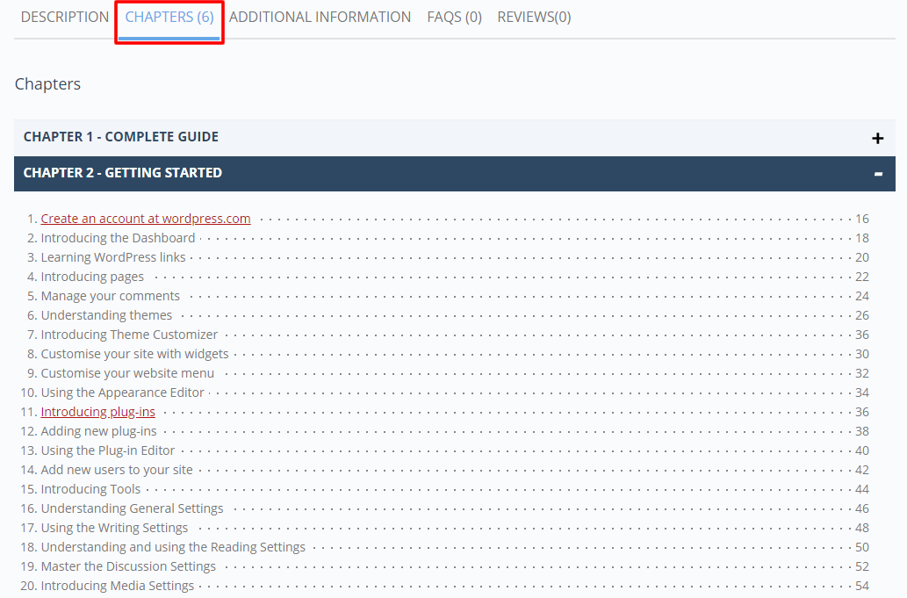Click 'Customise your site with widgets'
The image size is (907, 598).
click(134, 354)
